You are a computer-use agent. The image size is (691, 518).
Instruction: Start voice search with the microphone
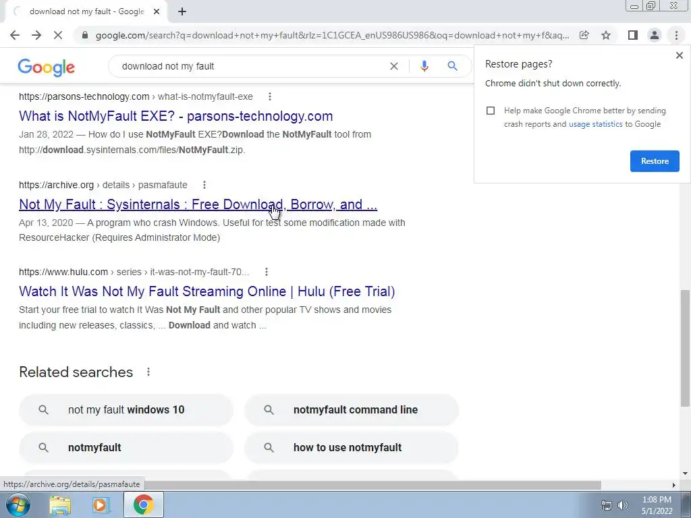(x=424, y=66)
